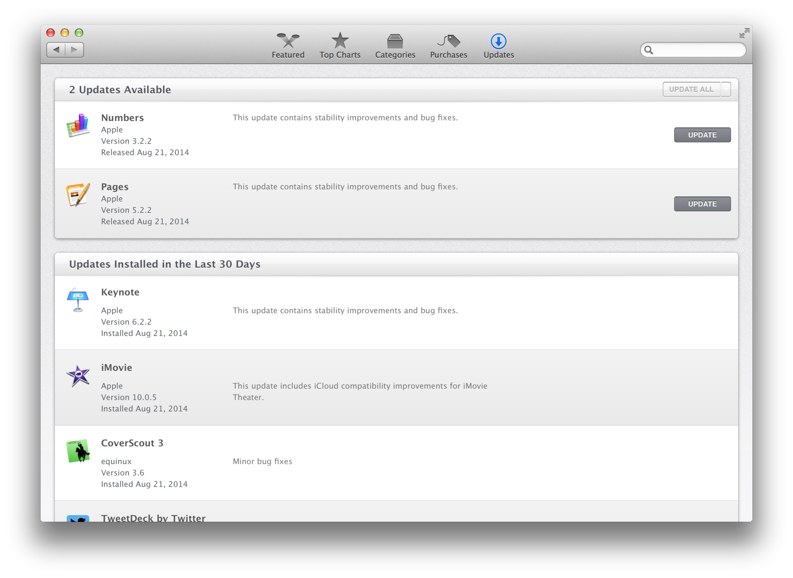Click 'Minor bug fixes' description
The height and width of the screenshot is (578, 793).
coord(263,461)
